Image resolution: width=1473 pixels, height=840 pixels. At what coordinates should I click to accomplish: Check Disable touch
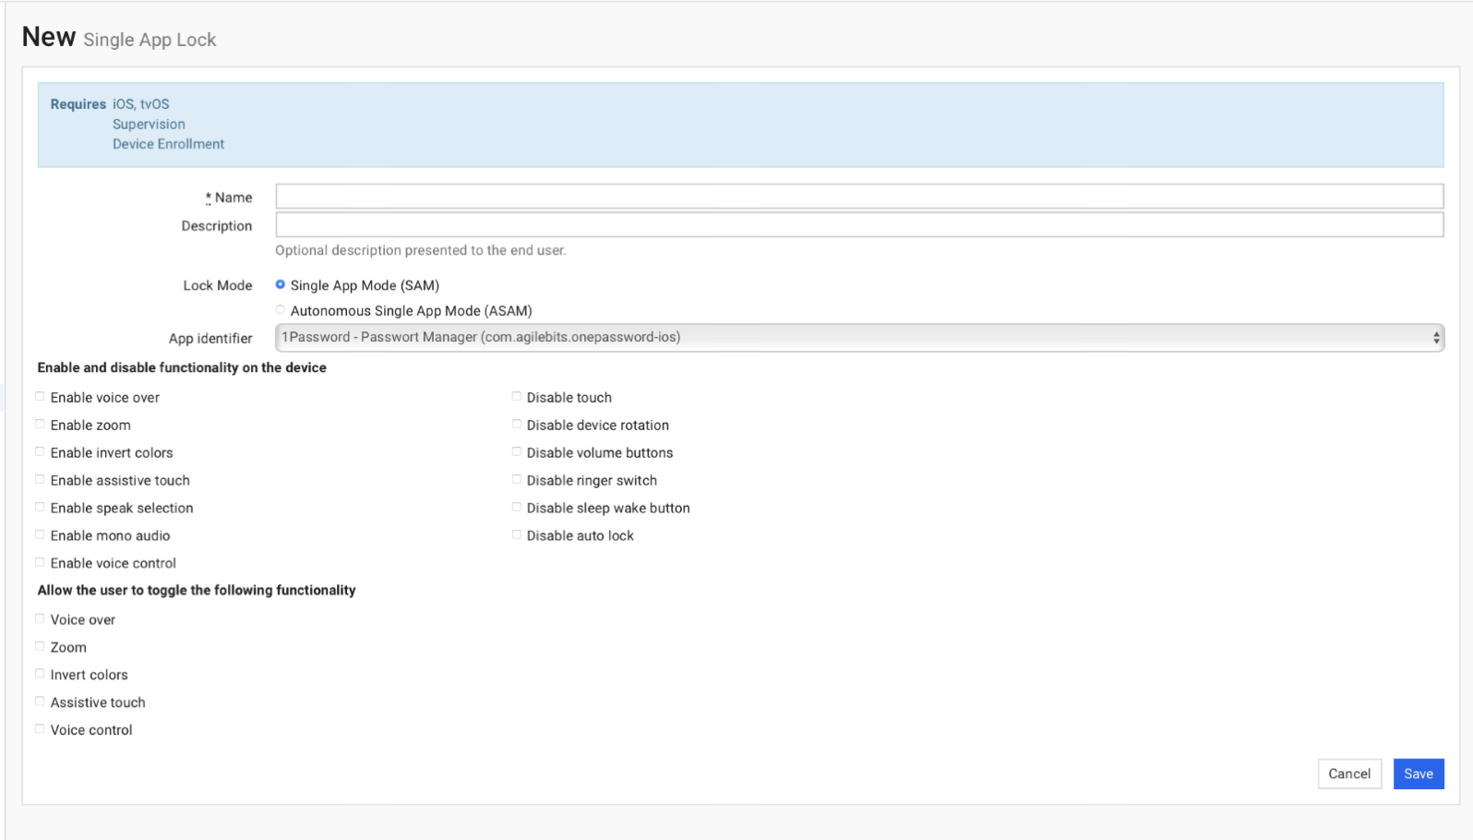[x=517, y=397]
